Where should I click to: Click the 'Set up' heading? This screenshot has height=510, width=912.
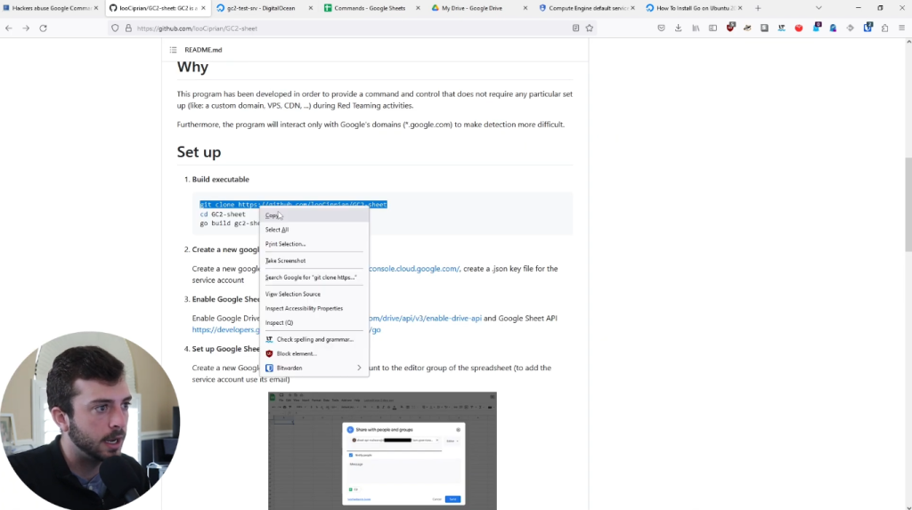(x=199, y=152)
